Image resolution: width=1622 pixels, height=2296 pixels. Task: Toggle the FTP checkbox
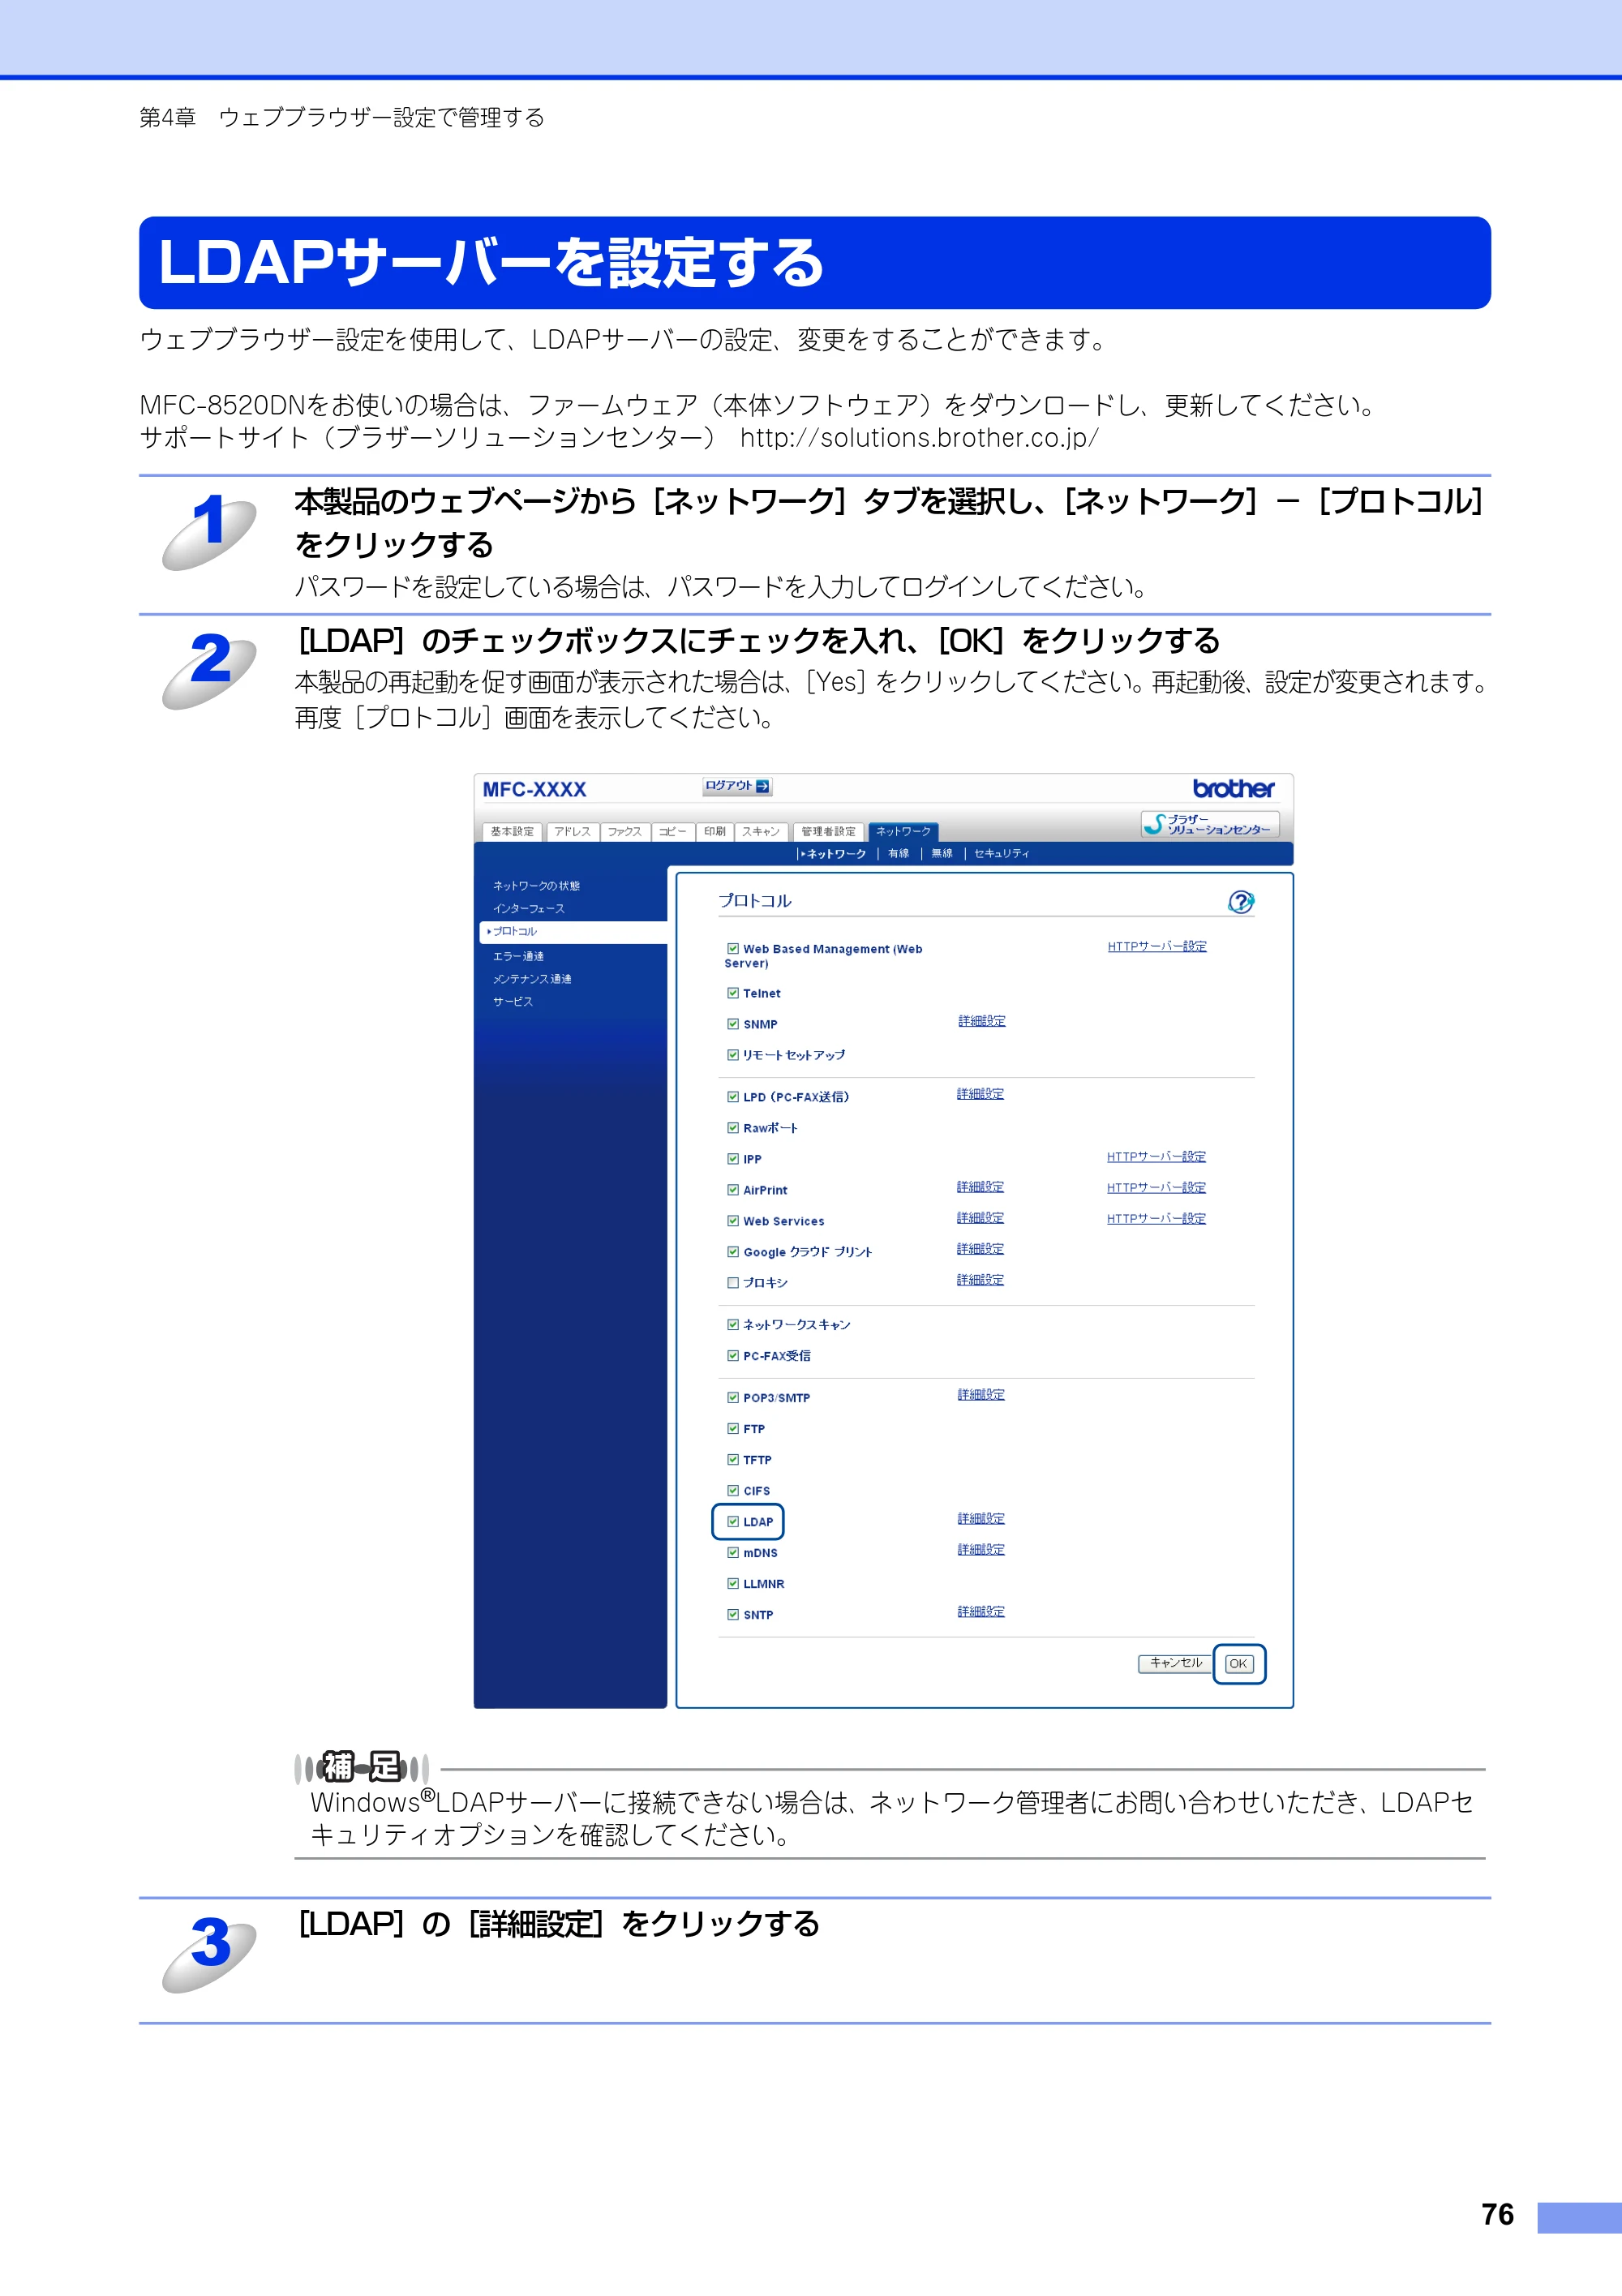(733, 1429)
